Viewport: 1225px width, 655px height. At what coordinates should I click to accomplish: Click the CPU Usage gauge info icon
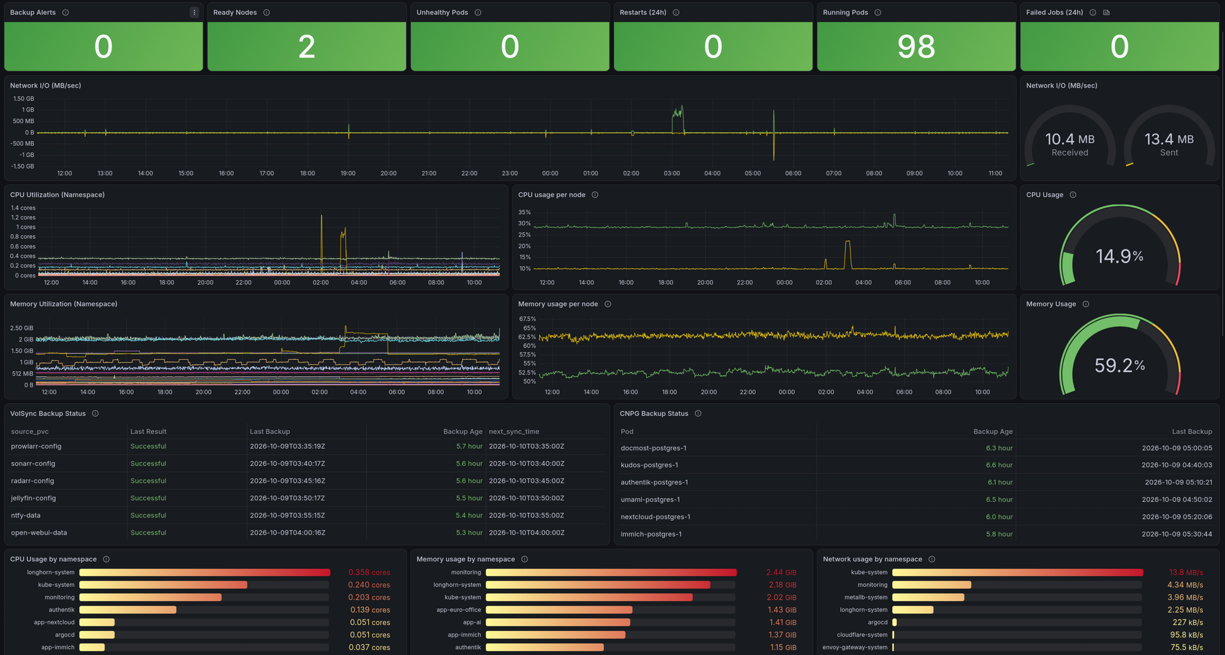pos(1073,195)
